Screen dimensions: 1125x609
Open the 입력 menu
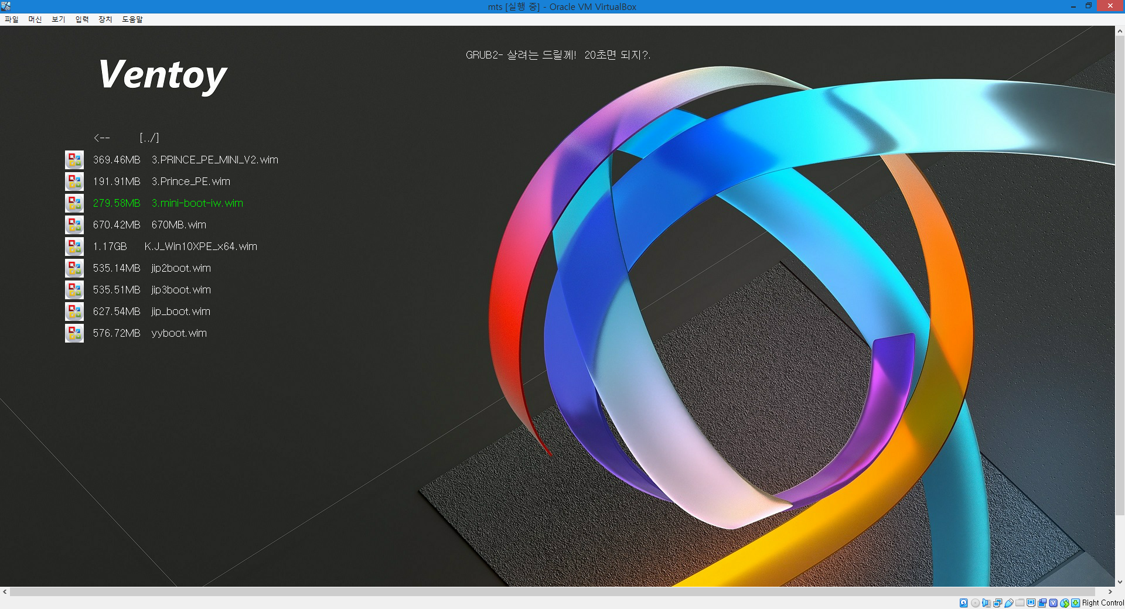tap(82, 19)
